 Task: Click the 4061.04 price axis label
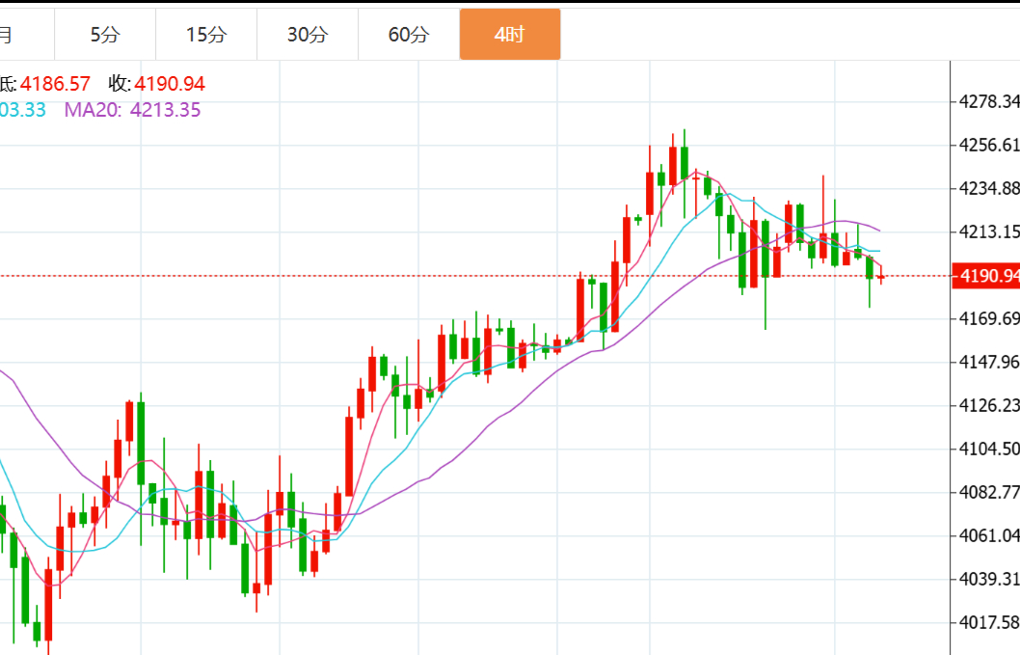(989, 535)
